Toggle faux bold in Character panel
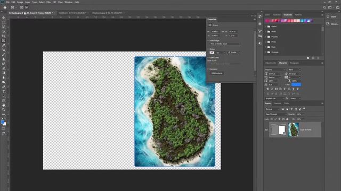The width and height of the screenshot is (341, 191). 267,89
